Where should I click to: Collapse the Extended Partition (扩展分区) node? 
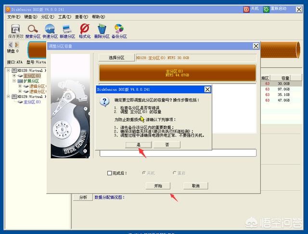14,81
